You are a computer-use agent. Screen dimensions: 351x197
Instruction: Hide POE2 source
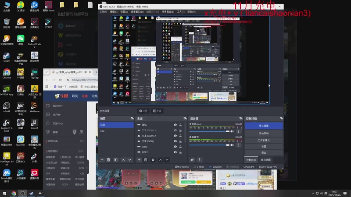175,152
